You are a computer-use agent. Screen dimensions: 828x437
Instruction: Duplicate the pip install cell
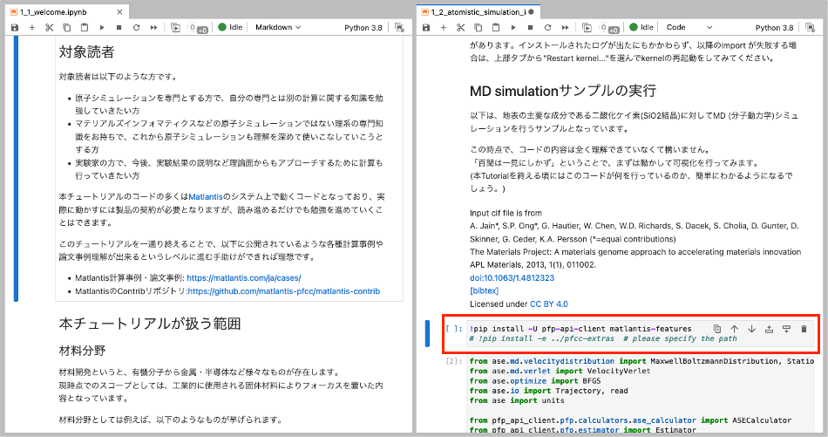point(717,329)
